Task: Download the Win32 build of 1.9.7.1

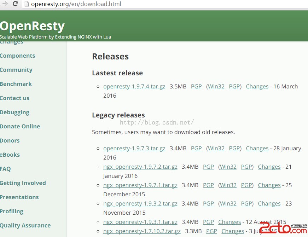Action: tap(228, 185)
